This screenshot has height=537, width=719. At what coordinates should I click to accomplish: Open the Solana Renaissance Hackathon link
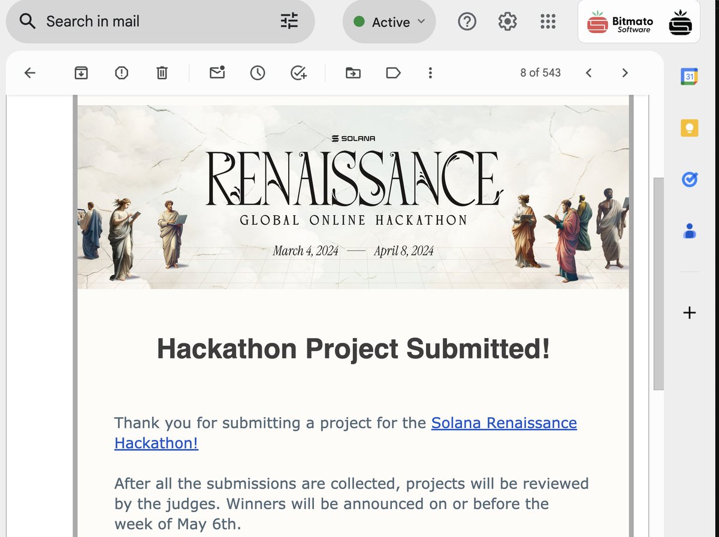click(x=504, y=423)
